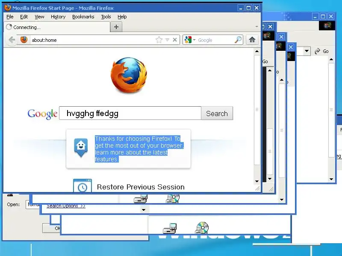Select the 'Connecting...' tab
The height and width of the screenshot is (256, 342).
coord(57,27)
